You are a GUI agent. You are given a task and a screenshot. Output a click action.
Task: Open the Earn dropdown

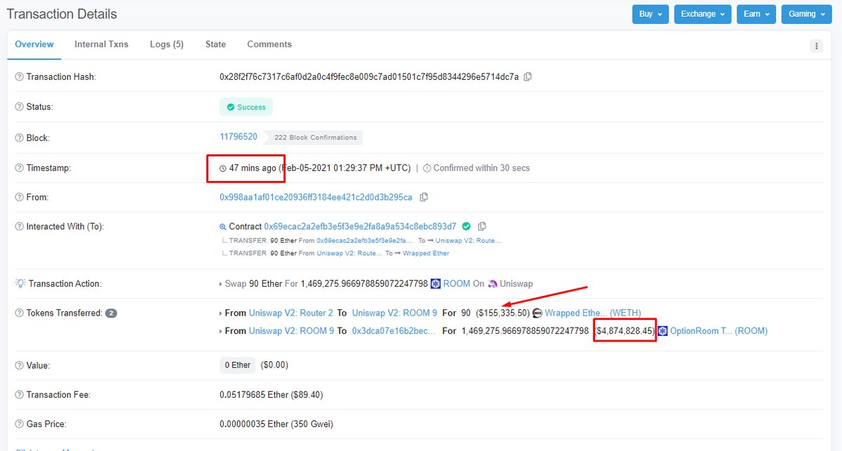[x=756, y=14]
